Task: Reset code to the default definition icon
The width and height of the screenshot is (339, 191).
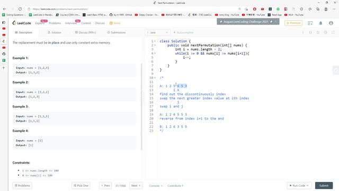Action: 318,32
